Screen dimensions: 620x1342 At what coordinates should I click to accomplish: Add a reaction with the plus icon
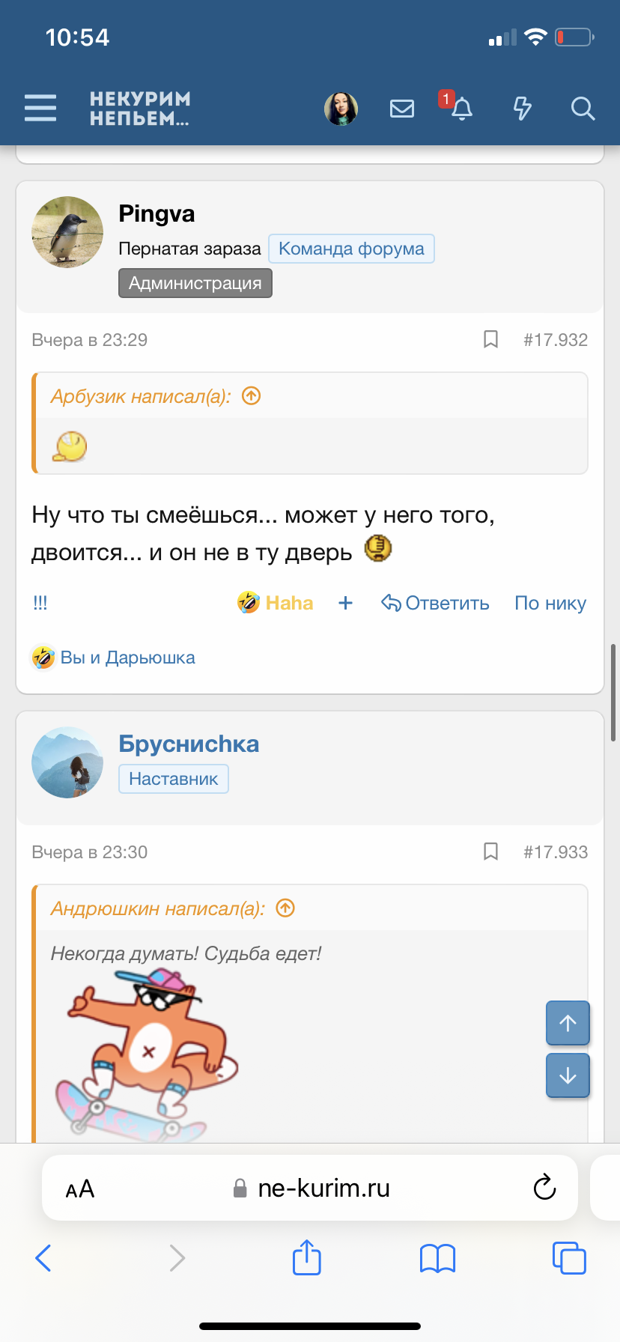(345, 602)
